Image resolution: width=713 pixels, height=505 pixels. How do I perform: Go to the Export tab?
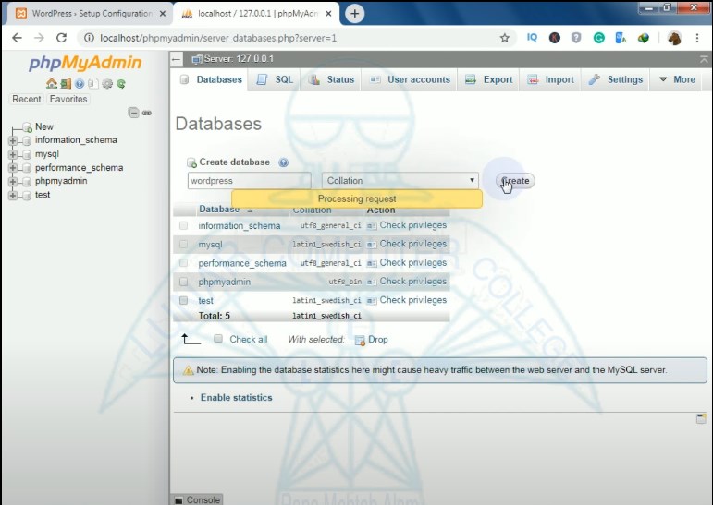coord(489,79)
